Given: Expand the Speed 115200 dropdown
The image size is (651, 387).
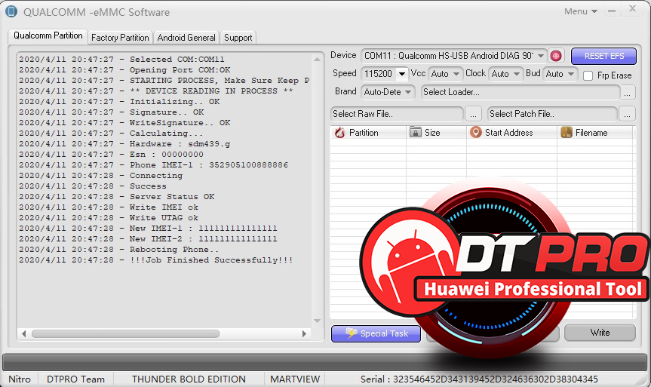Looking at the screenshot, I should click(x=402, y=74).
